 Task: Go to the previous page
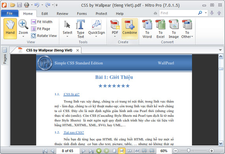click(52, 151)
